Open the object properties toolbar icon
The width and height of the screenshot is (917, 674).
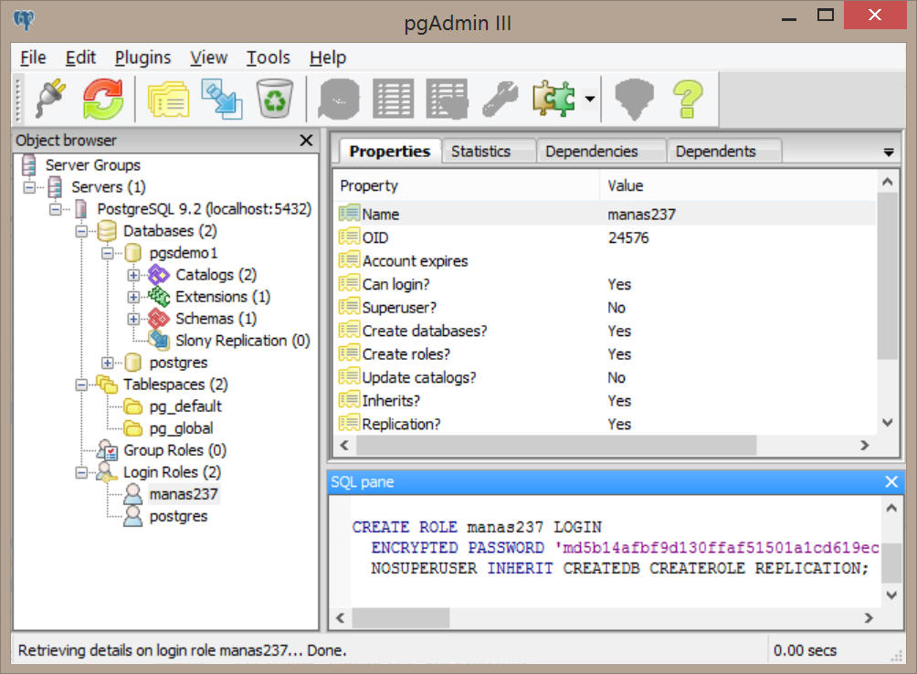pos(168,100)
